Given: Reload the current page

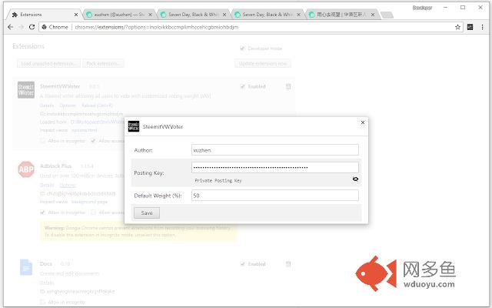Looking at the screenshot, I should coord(32,27).
